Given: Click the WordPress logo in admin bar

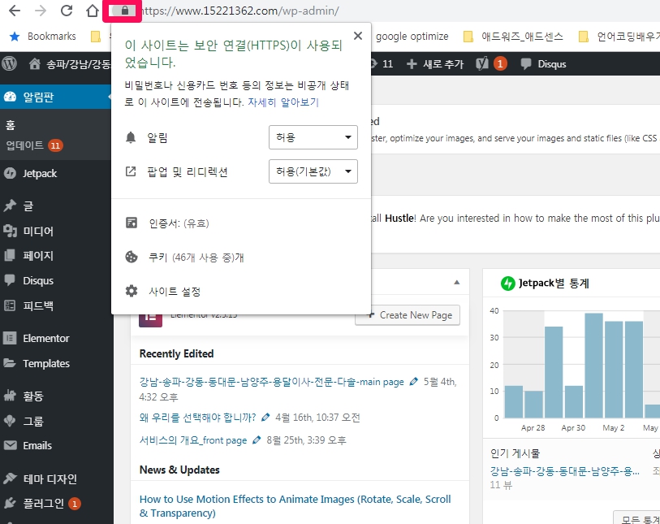Looking at the screenshot, I should (x=11, y=63).
